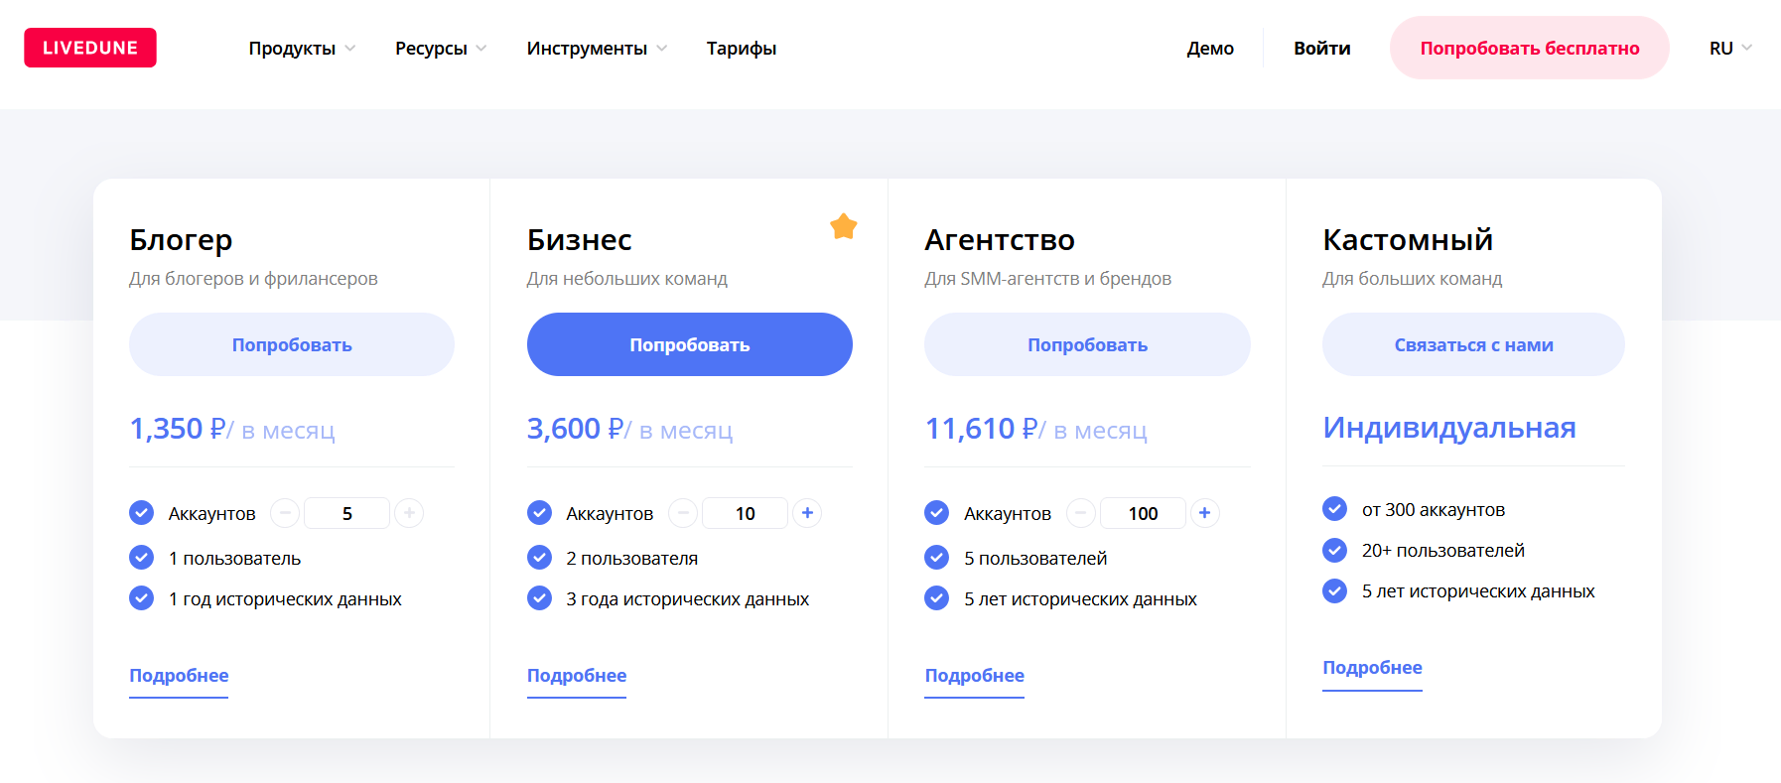
Task: Click the Блогер plan heading
Action: click(181, 240)
